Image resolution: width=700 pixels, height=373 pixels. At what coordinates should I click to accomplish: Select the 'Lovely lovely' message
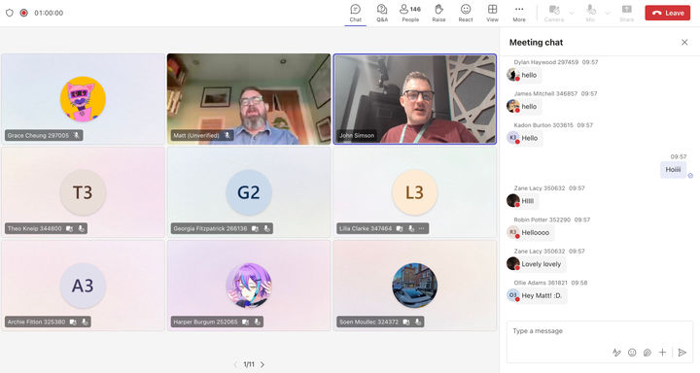click(542, 264)
